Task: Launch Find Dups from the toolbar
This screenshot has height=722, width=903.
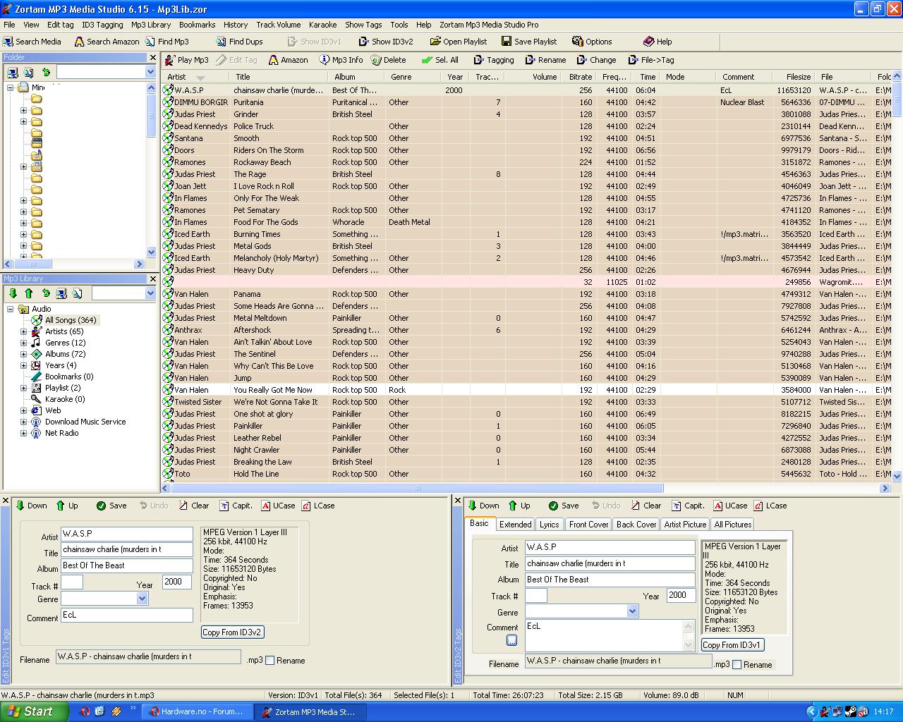Action: [x=239, y=42]
